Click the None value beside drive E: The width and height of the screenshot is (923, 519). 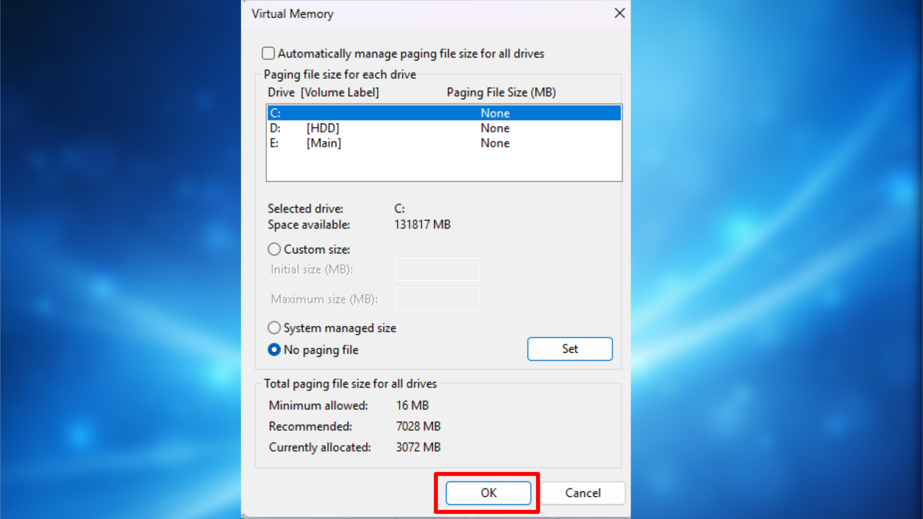495,143
